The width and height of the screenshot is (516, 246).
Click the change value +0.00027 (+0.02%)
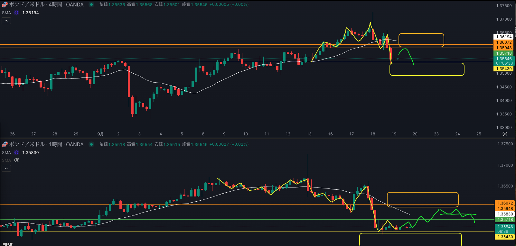[x=229, y=144]
